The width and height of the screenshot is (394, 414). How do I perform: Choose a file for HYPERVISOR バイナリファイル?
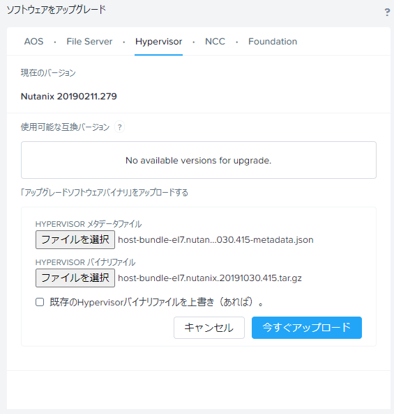75,278
